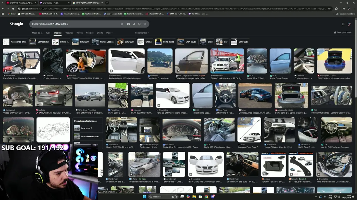Select the Modo de IA tab

coord(37,33)
